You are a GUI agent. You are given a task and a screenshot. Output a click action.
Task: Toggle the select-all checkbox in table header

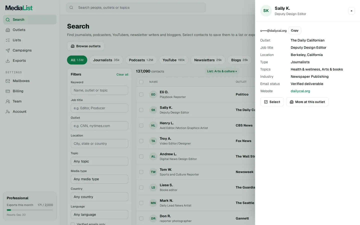141,82
